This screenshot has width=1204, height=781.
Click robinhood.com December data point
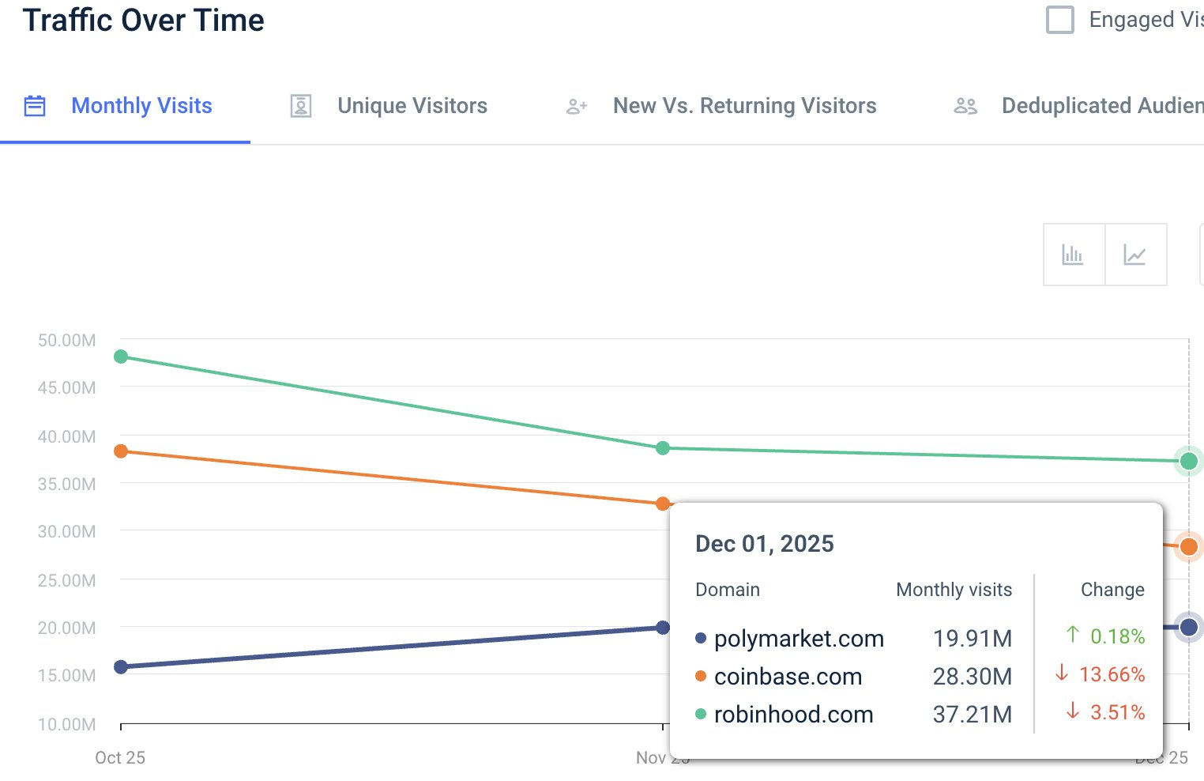pyautogui.click(x=1188, y=461)
